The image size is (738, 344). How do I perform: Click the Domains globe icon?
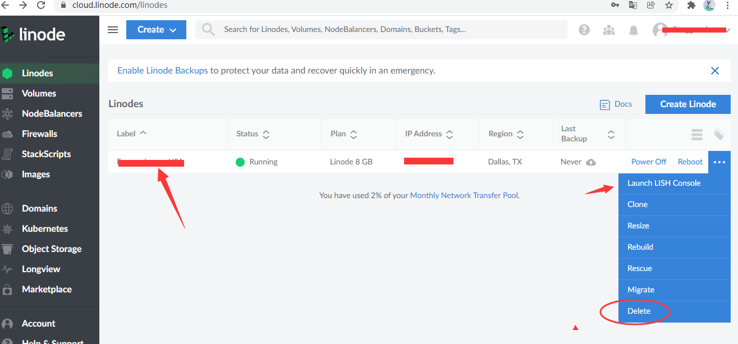[7, 209]
